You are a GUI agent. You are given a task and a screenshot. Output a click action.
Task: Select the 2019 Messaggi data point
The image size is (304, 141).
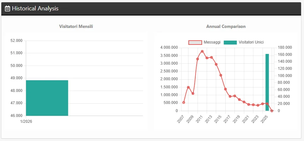pos(239,99)
